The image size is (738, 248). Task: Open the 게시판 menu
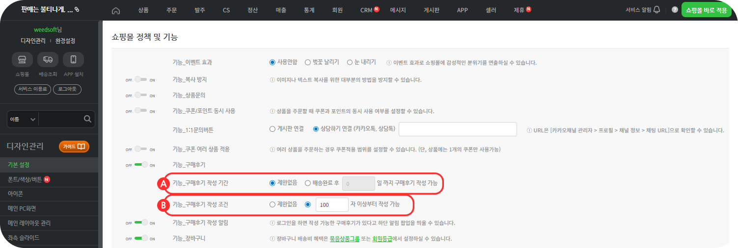point(431,10)
